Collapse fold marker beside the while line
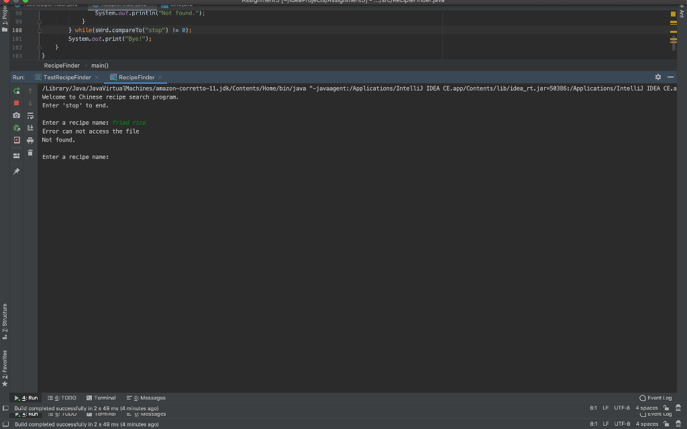 (x=40, y=30)
